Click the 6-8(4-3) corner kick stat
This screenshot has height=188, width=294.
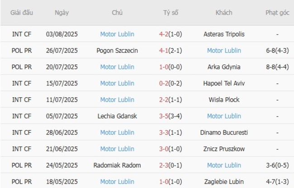[277, 51]
